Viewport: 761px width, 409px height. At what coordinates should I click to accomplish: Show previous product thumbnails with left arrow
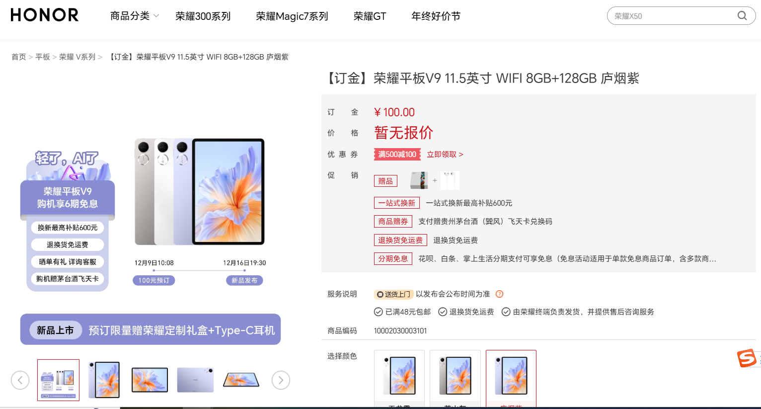tap(20, 380)
